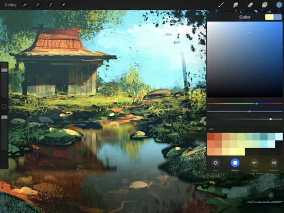Tap the blue active color circle
This screenshot has height=213, width=284.
[x=279, y=5]
